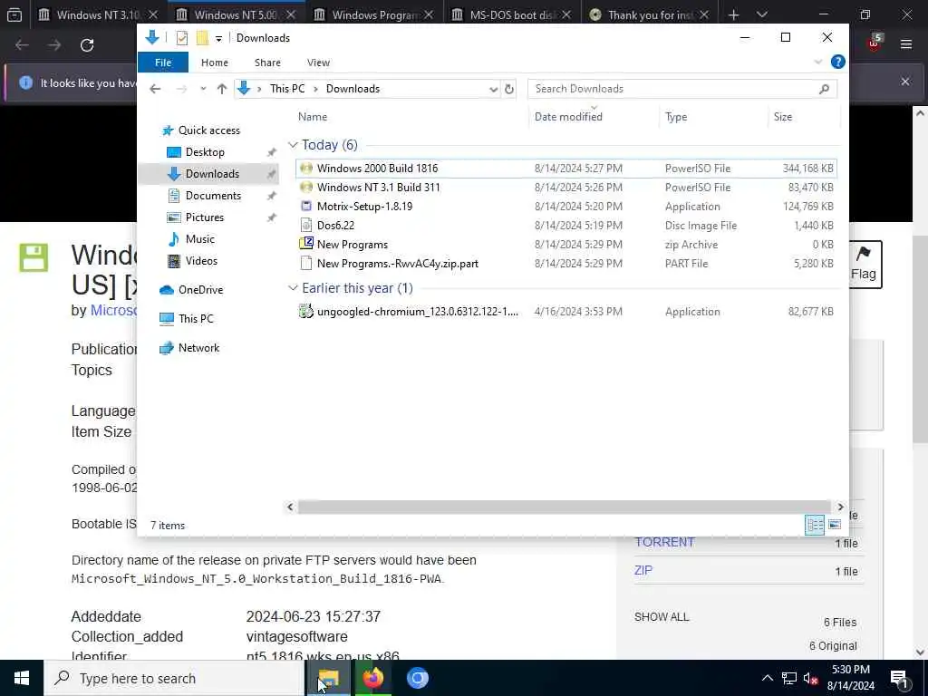The height and width of the screenshot is (696, 928).
Task: Select the ungoogled-chromium installer icon
Action: 306,312
